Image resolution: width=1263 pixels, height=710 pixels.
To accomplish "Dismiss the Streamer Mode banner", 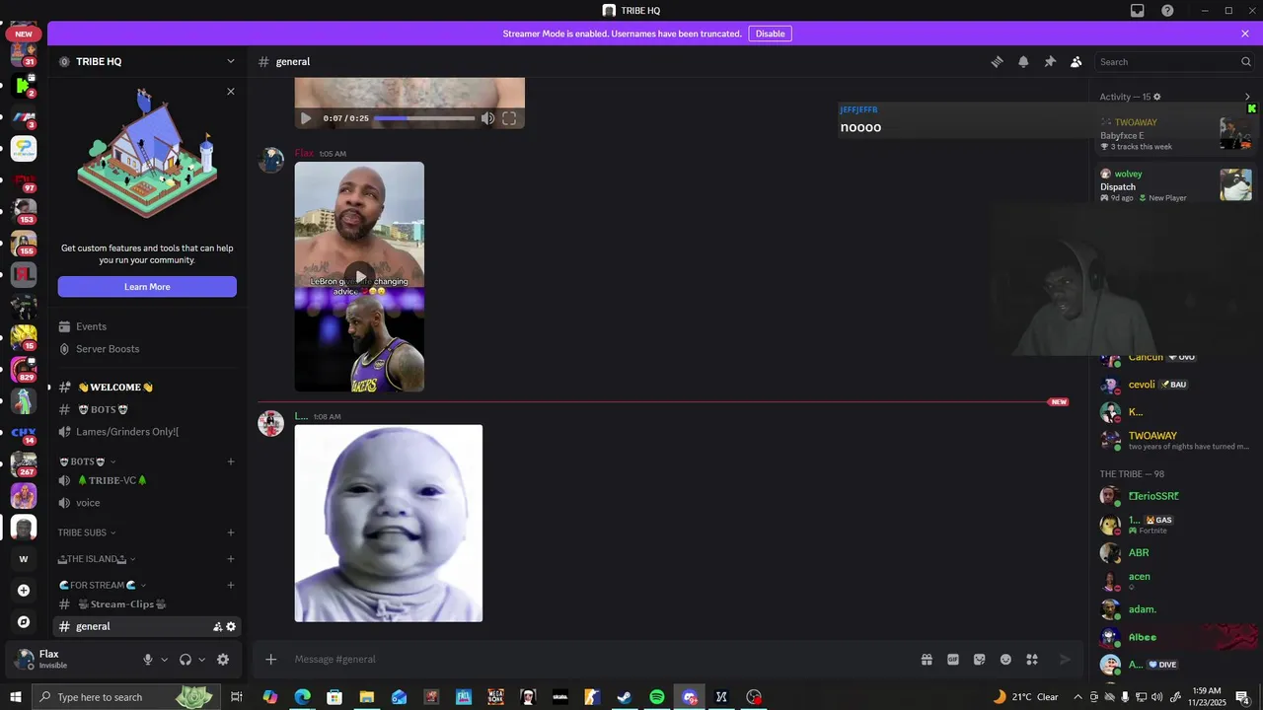I will 1245,34.
